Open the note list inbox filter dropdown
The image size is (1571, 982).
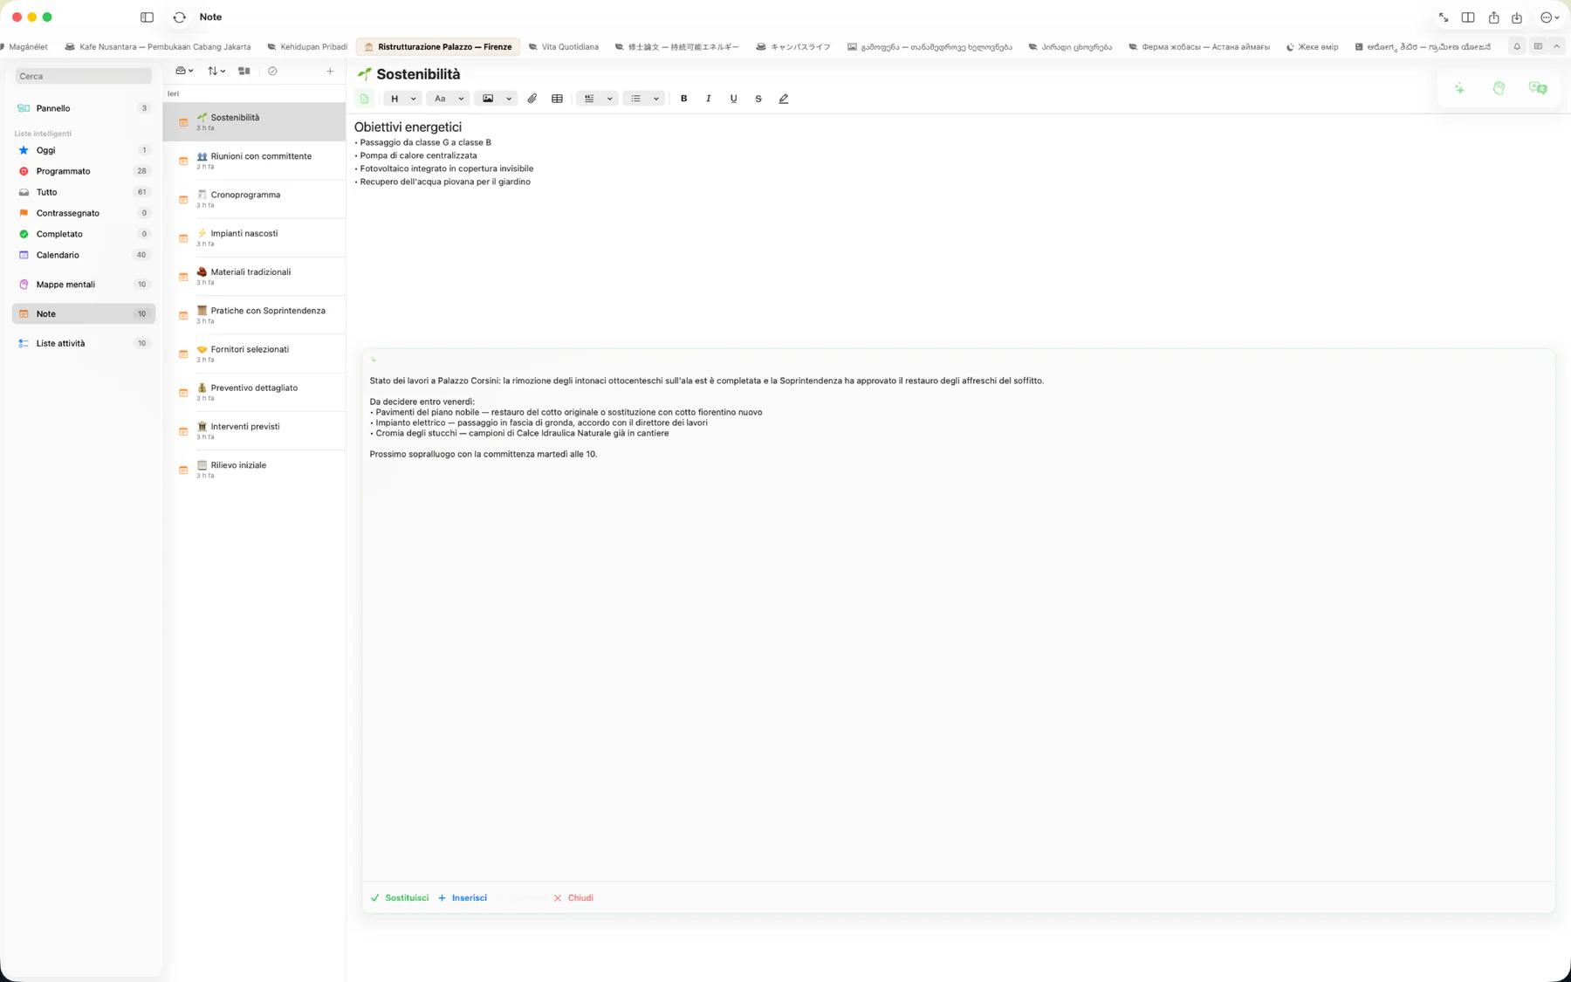pos(184,71)
